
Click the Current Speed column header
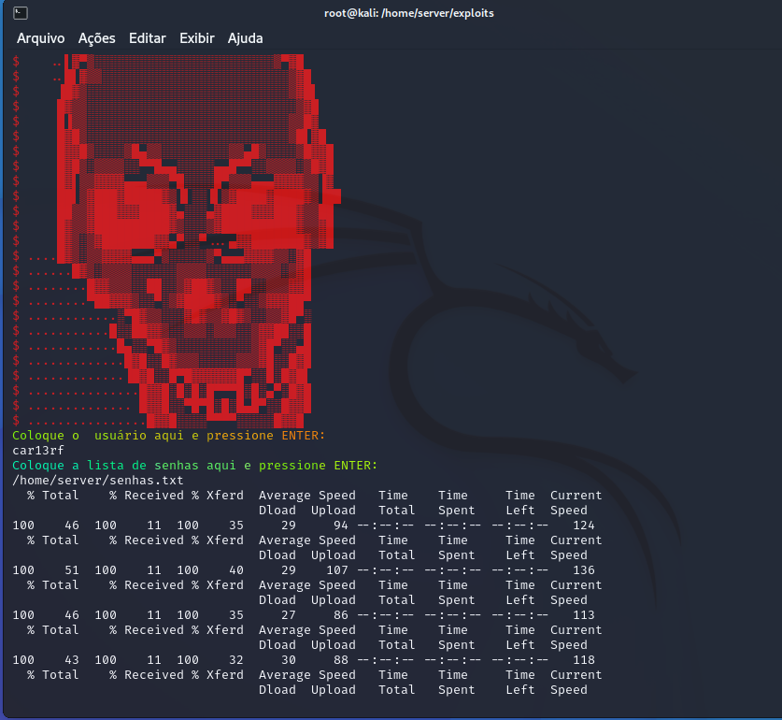[575, 502]
